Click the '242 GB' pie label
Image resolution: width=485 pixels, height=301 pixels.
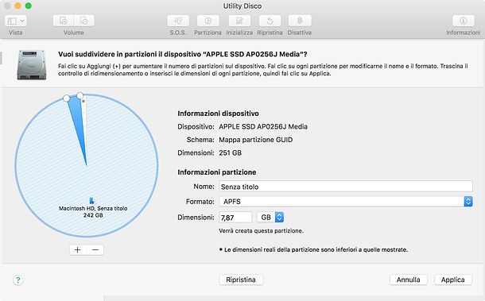click(93, 215)
